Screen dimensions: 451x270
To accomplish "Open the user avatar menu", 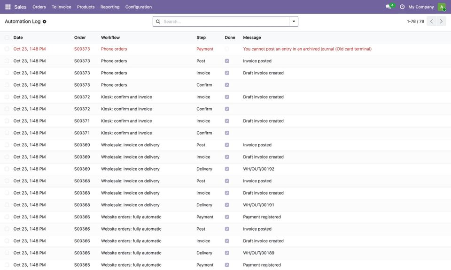I will pos(442,7).
